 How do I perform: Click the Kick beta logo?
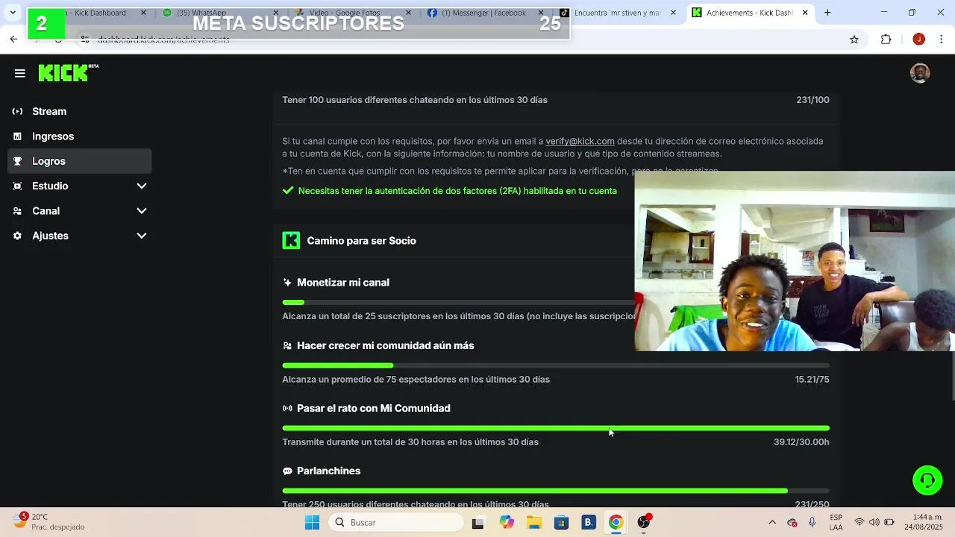68,72
